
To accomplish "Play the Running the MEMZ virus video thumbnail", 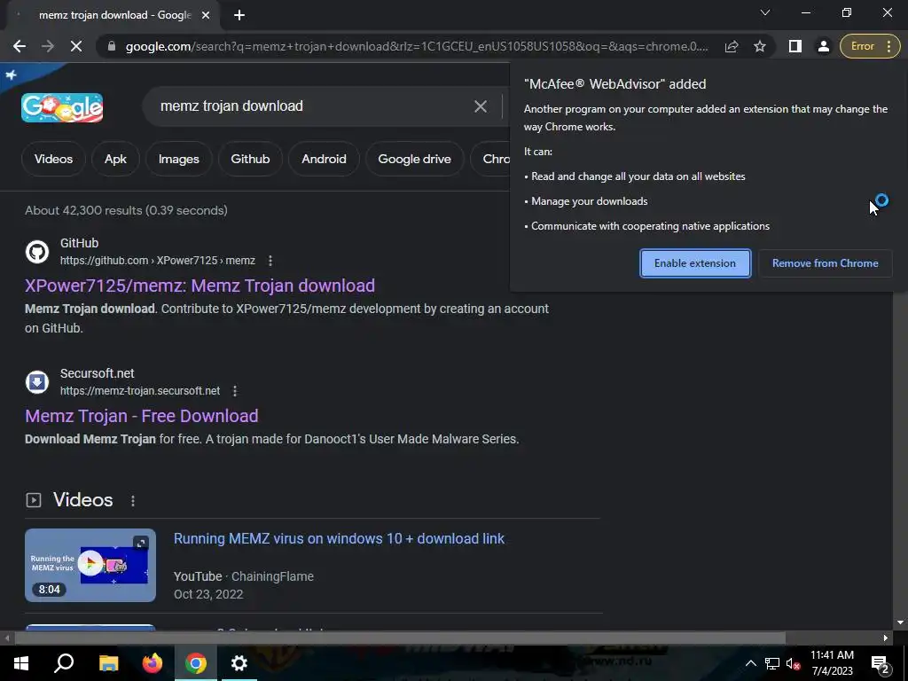I will click(90, 565).
